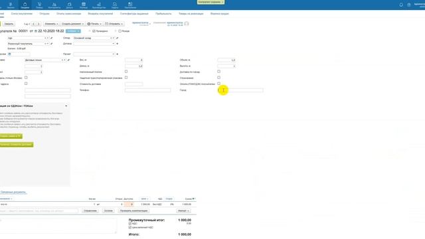Screen dimensions: 425x239
Task: Open the Создать документ dropdown
Action: tap(72, 24)
